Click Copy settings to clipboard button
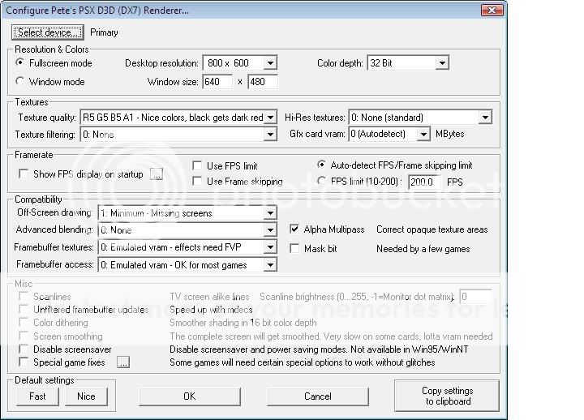The width and height of the screenshot is (584, 420). (x=447, y=396)
